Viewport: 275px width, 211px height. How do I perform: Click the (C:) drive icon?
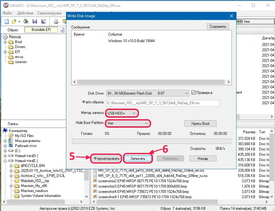(x=11, y=151)
